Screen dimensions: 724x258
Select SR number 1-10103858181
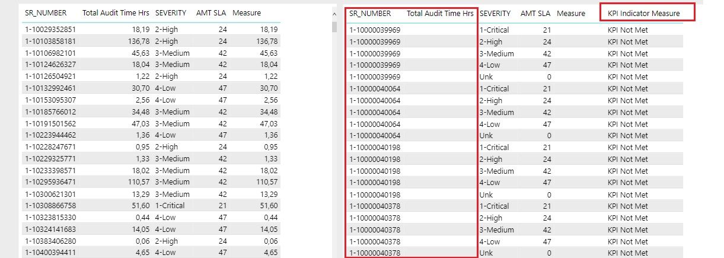pyautogui.click(x=50, y=42)
